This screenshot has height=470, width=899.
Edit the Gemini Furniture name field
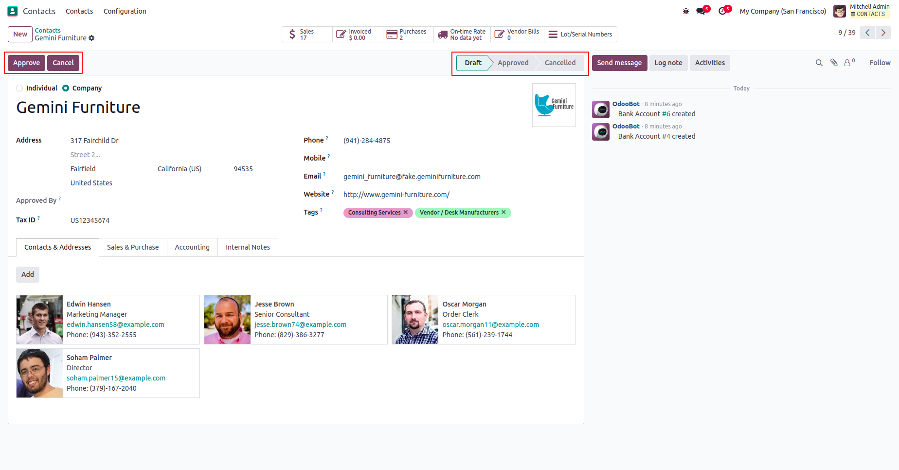point(270,108)
